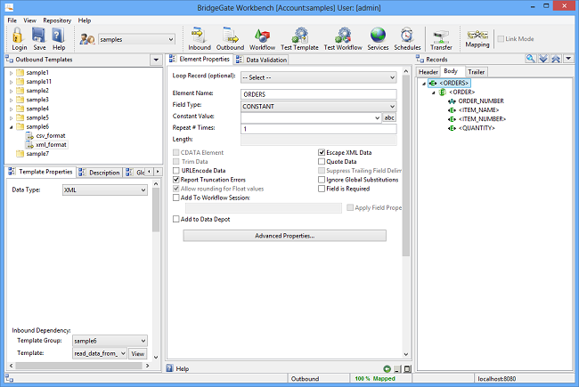The image size is (579, 387).
Task: Enable Ignore Global Substitutions
Action: tap(322, 180)
